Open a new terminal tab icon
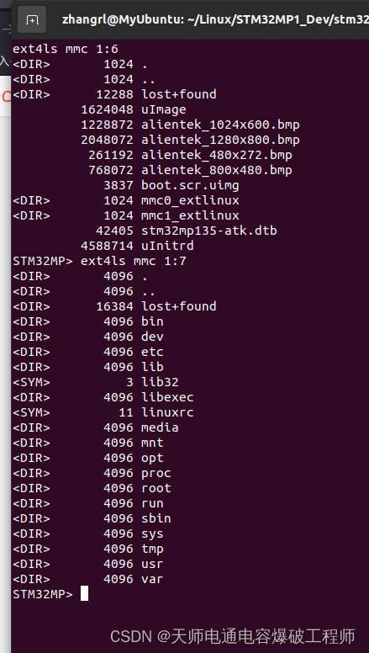This screenshot has width=369, height=653. click(32, 19)
